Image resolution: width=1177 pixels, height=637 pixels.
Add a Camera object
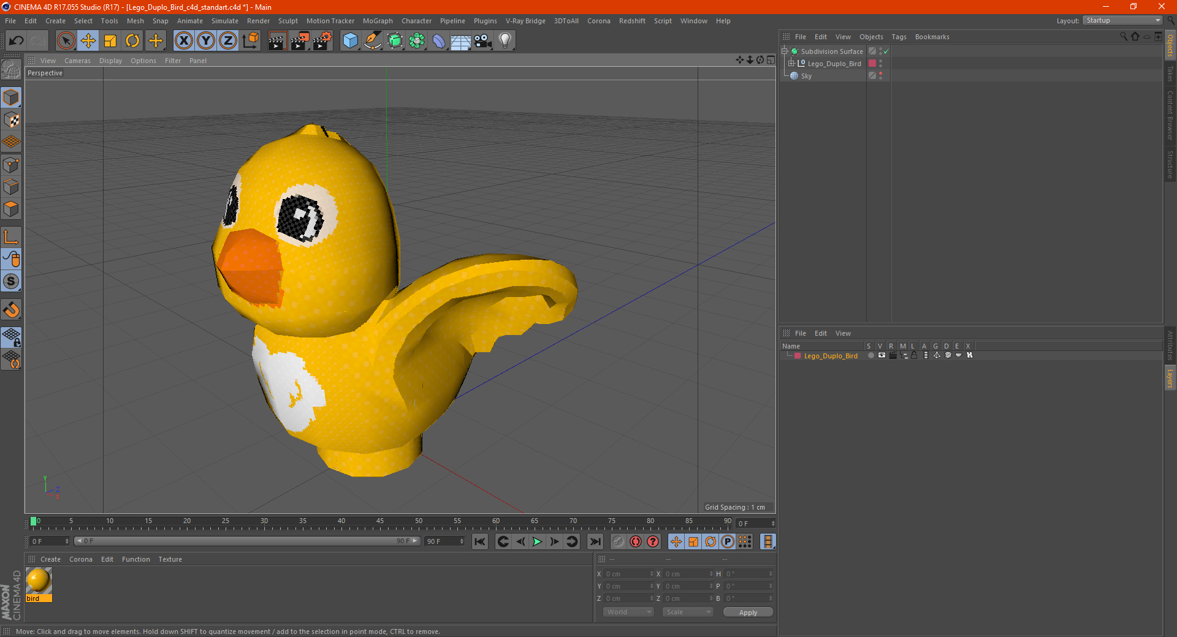(x=483, y=41)
